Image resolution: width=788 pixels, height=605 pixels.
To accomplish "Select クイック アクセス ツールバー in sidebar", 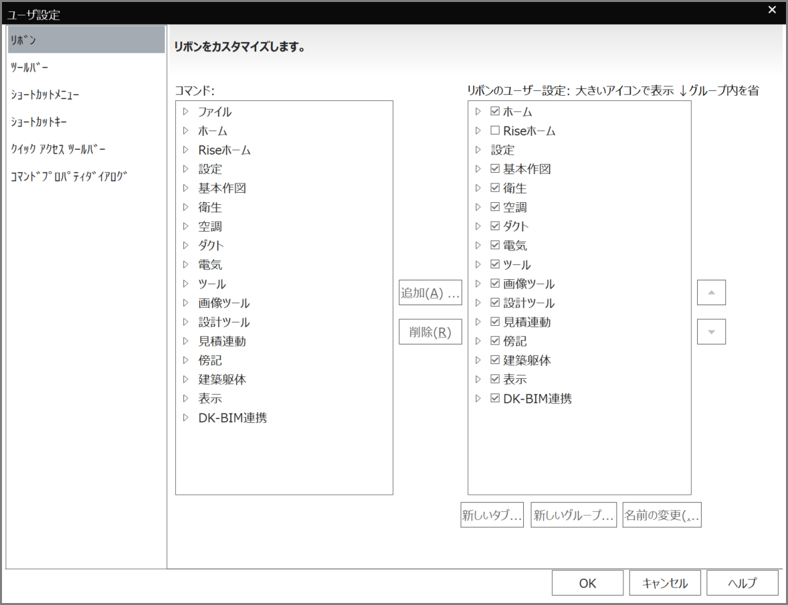I will 58,149.
